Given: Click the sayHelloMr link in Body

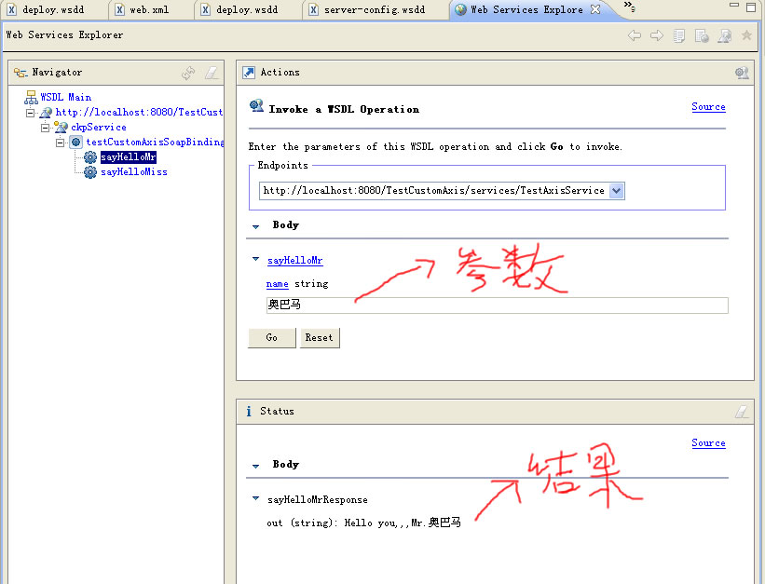Looking at the screenshot, I should (x=294, y=261).
